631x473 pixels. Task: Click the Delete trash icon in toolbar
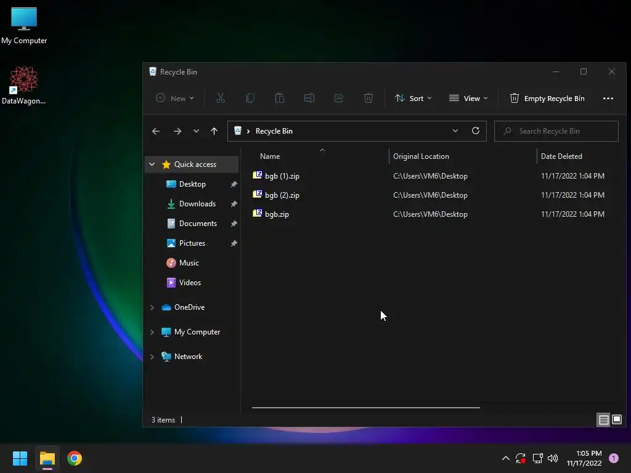pyautogui.click(x=368, y=98)
